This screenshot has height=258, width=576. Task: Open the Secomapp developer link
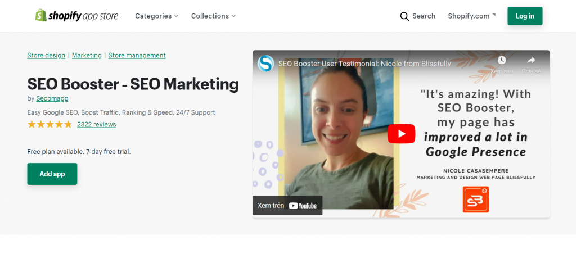point(52,98)
